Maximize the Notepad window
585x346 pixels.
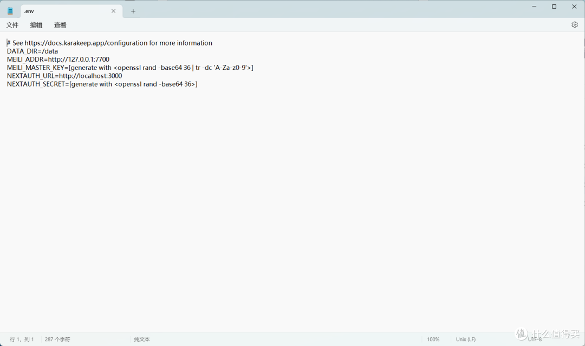click(554, 6)
